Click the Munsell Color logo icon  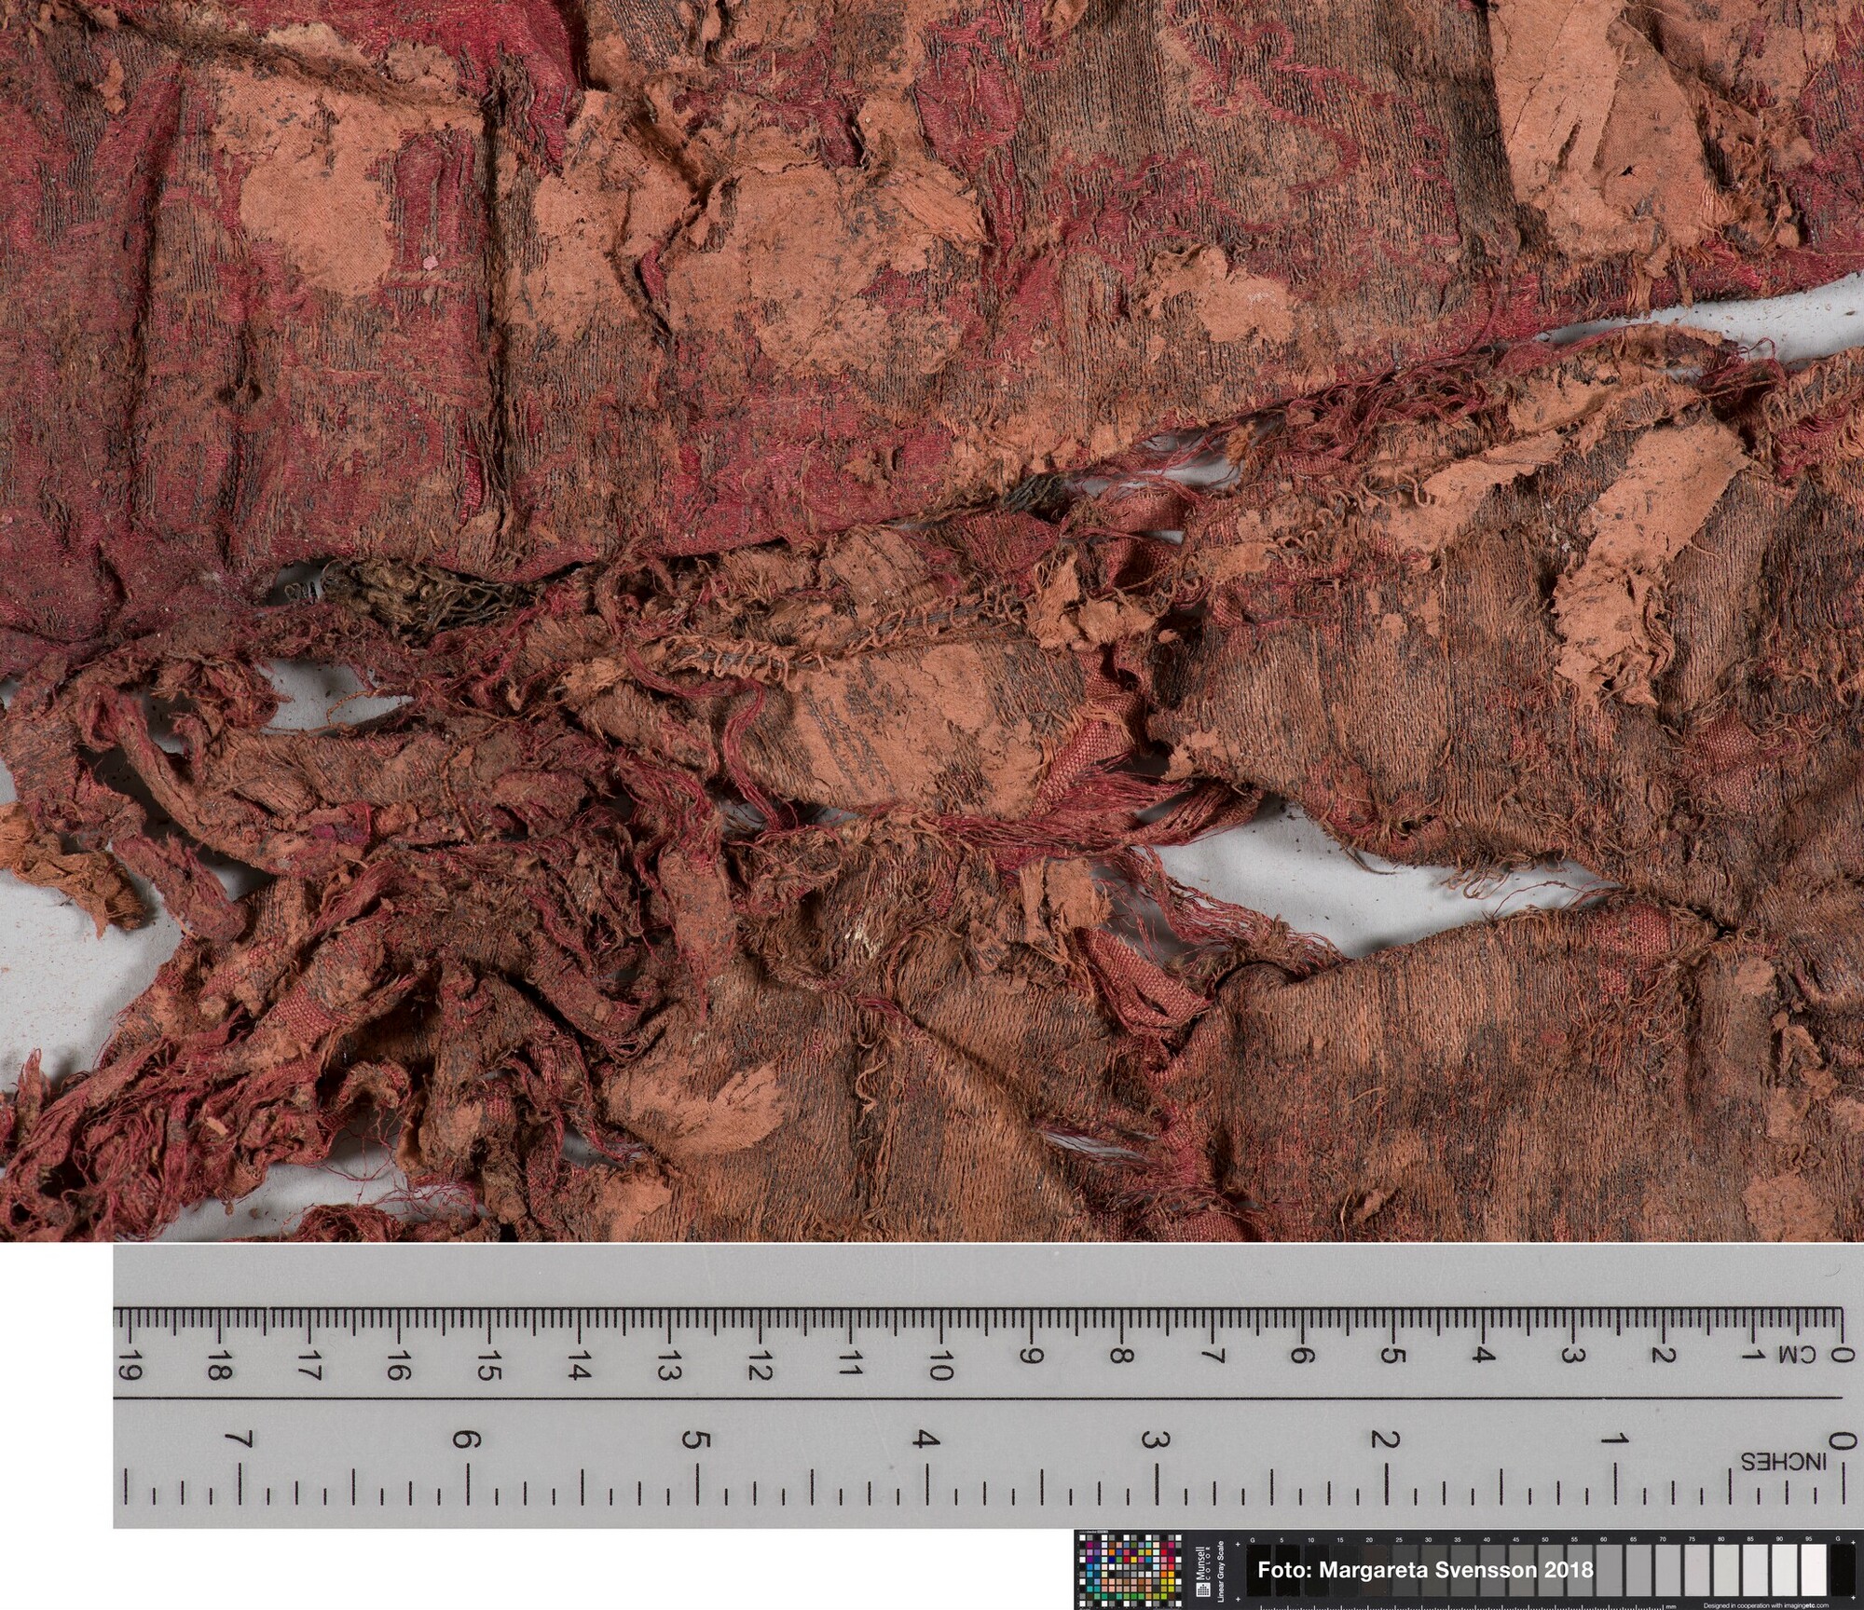coord(1203,1590)
